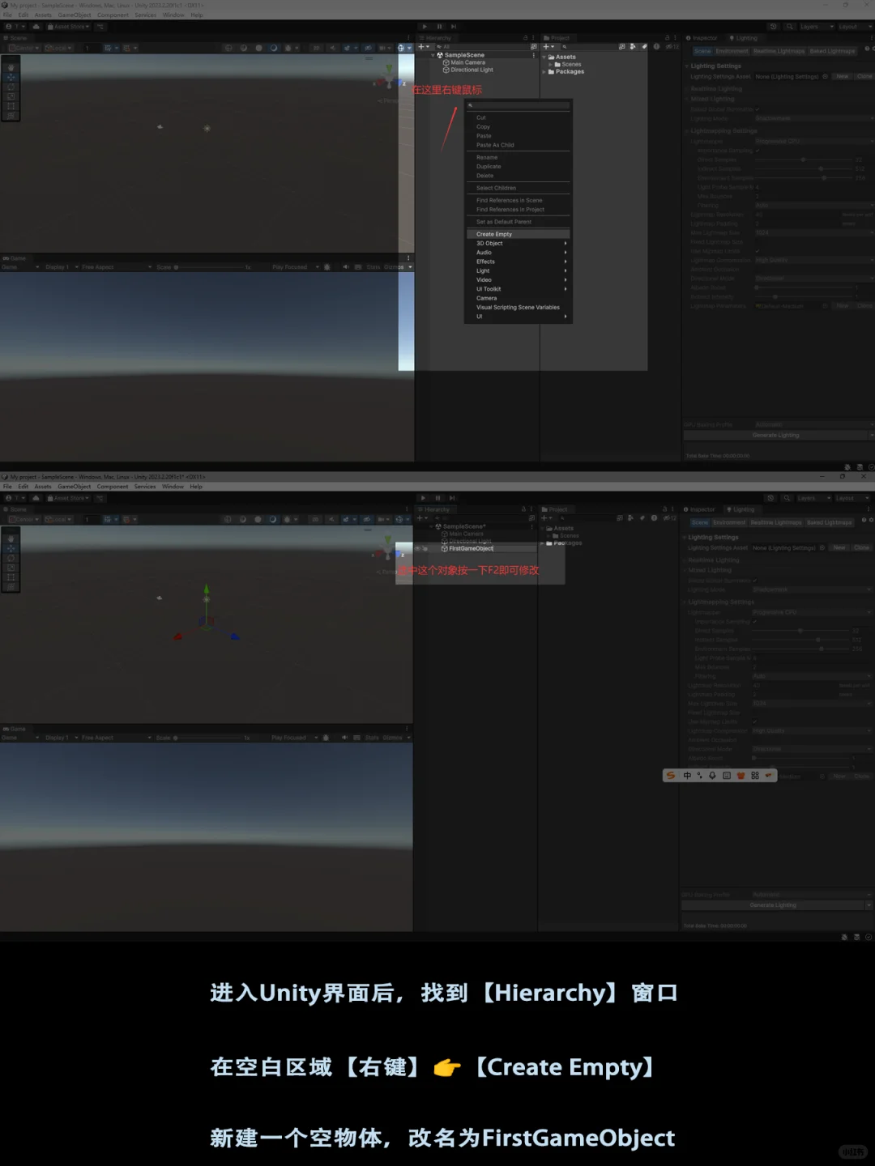Click the Play button in lower Unity window
Image resolution: width=875 pixels, height=1166 pixels.
[423, 498]
